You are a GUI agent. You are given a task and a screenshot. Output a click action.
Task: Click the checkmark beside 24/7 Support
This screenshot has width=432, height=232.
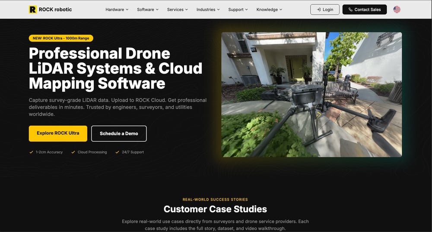tap(117, 152)
